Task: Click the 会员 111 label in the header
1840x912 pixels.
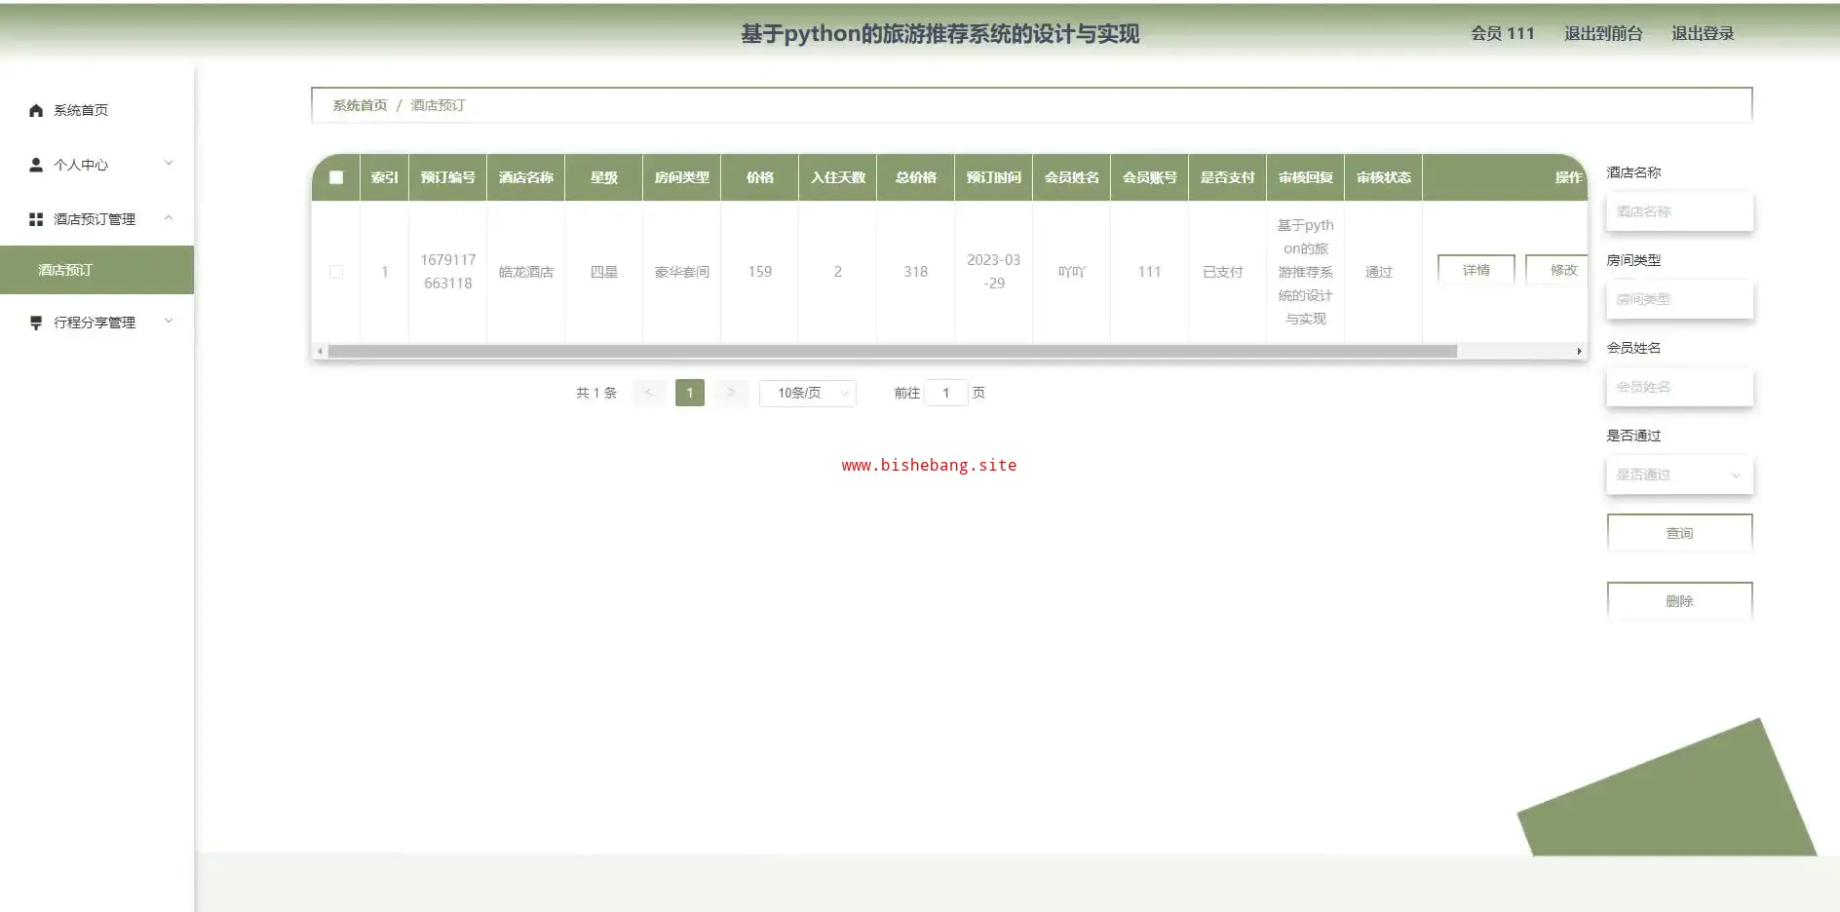Action: pos(1502,33)
